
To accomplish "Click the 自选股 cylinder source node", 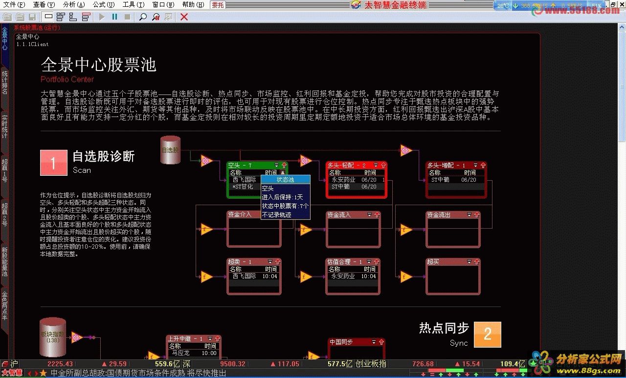I will click(171, 150).
